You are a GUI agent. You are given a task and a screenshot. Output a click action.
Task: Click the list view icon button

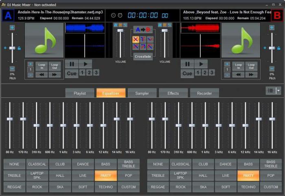pyautogui.click(x=270, y=91)
